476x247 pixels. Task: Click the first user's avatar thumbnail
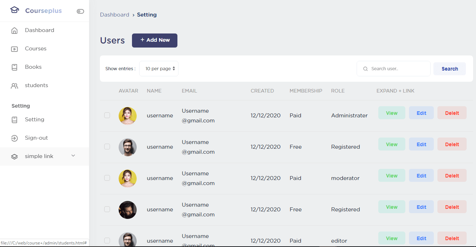coord(128,116)
